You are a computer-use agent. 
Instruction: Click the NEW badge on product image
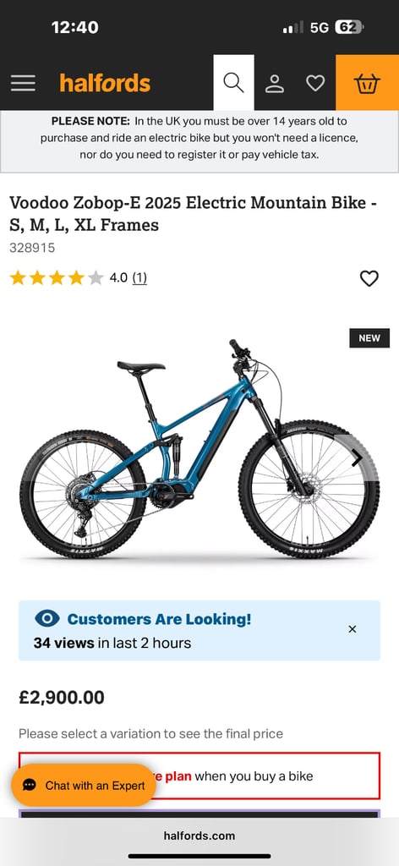[x=369, y=338]
